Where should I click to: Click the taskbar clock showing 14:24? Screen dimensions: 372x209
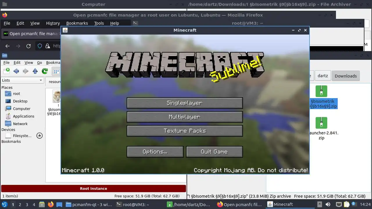tap(366, 205)
